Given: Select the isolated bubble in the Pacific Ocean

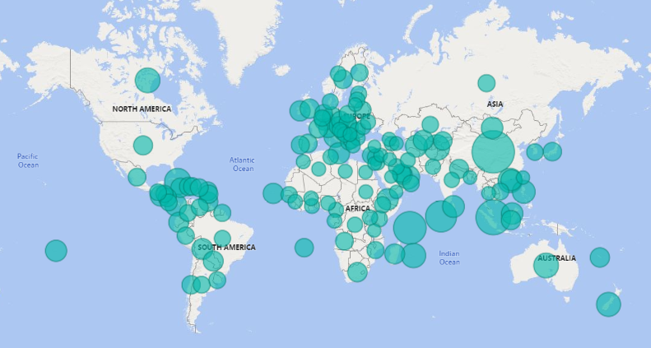Looking at the screenshot, I should click(55, 251).
